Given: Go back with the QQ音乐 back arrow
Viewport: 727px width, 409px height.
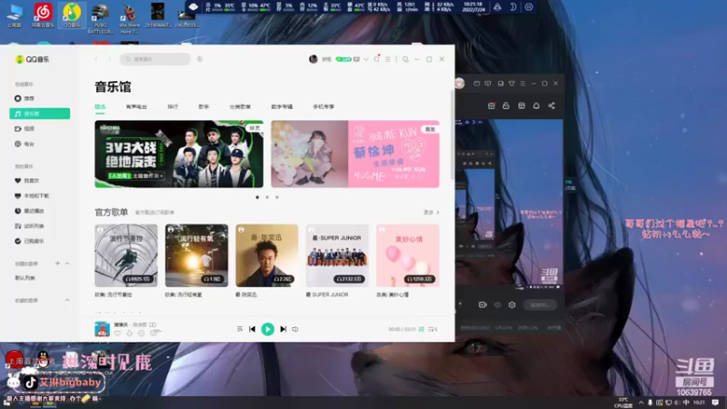Looking at the screenshot, I should [x=96, y=59].
